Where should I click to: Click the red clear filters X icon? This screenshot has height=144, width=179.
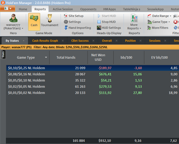pyautogui.click(x=176, y=22)
